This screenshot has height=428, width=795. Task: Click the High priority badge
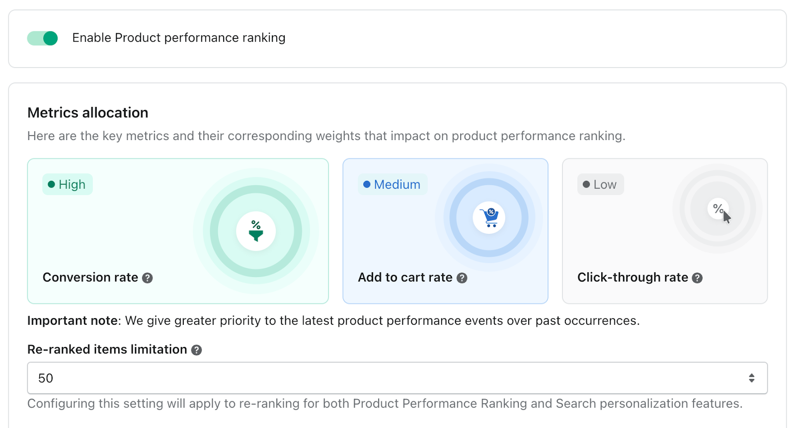click(68, 185)
